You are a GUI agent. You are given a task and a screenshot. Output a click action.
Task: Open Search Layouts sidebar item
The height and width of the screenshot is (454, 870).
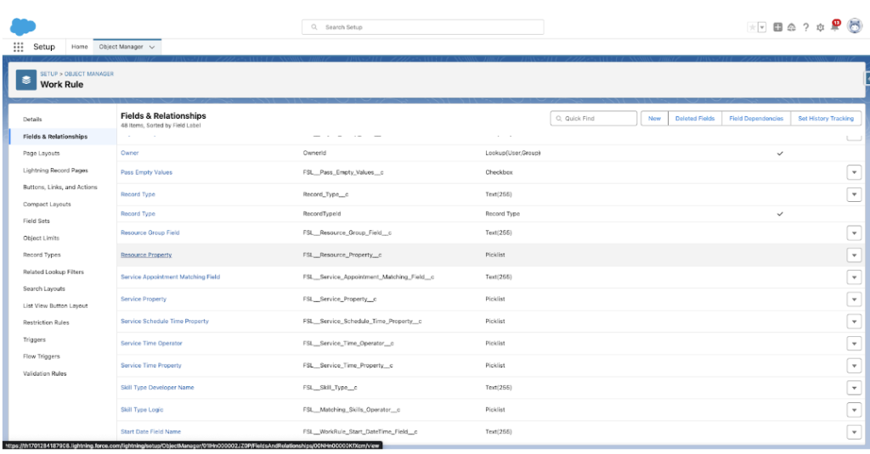pos(44,289)
